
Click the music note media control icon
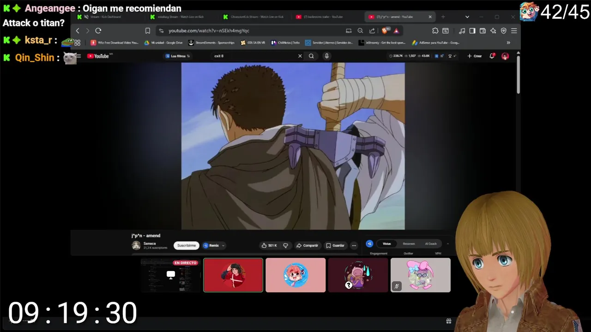[462, 31]
